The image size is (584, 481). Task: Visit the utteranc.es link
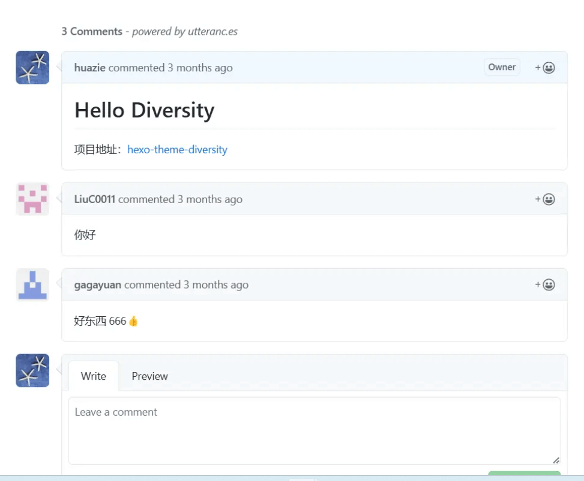[x=212, y=31]
